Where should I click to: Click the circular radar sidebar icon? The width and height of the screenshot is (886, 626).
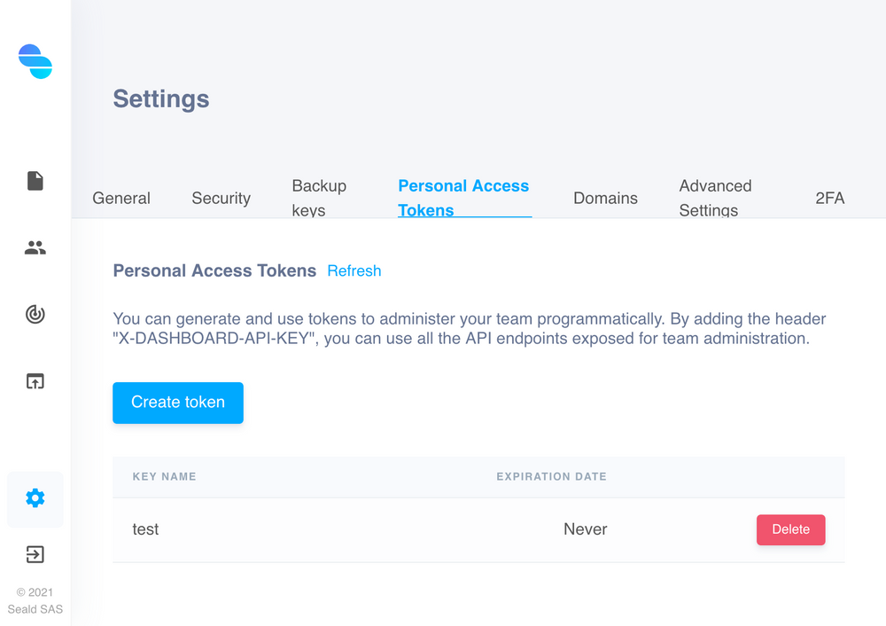coord(35,315)
